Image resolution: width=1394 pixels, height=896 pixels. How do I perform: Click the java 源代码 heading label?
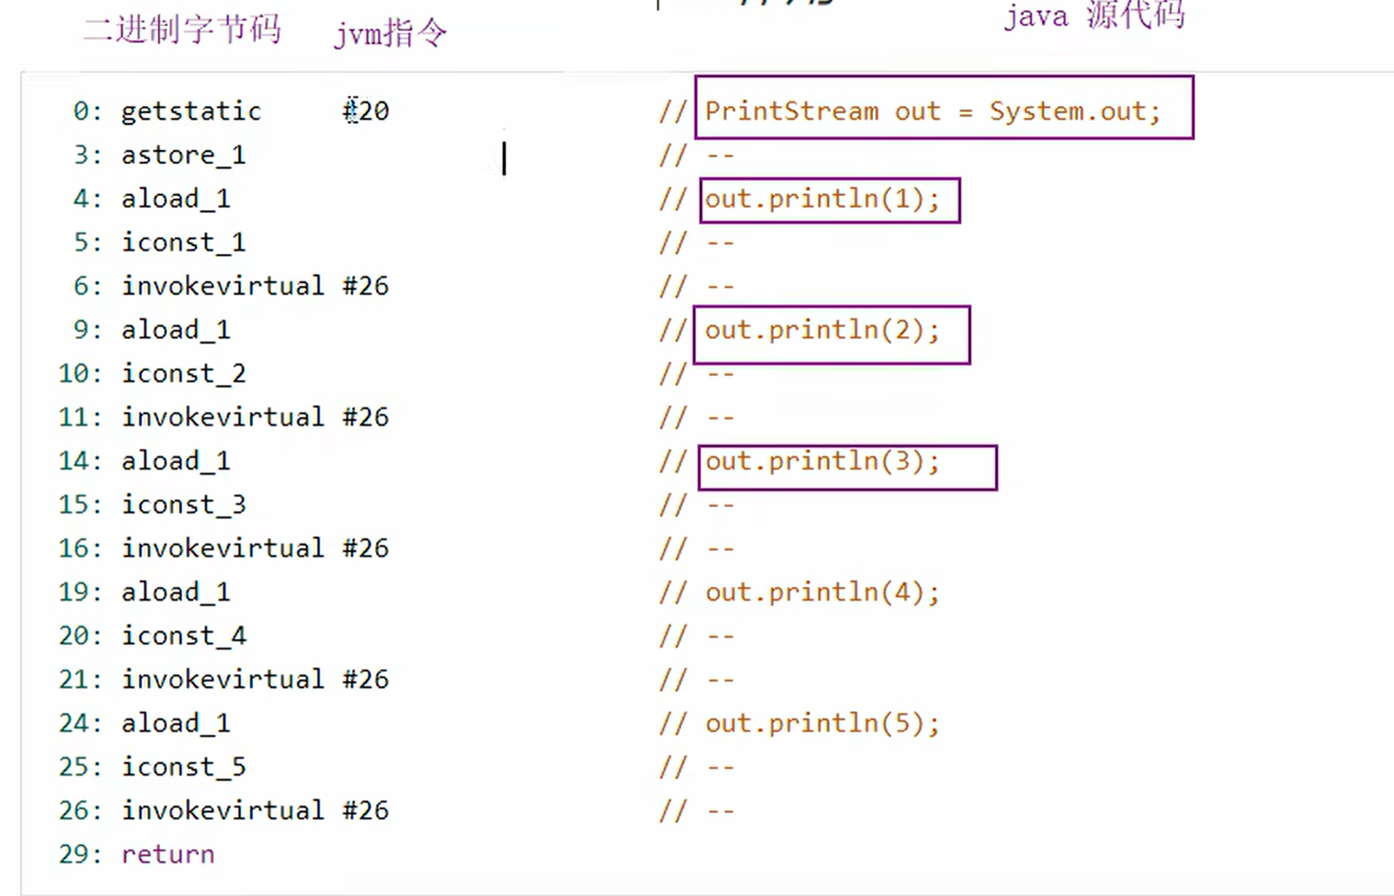click(1094, 16)
